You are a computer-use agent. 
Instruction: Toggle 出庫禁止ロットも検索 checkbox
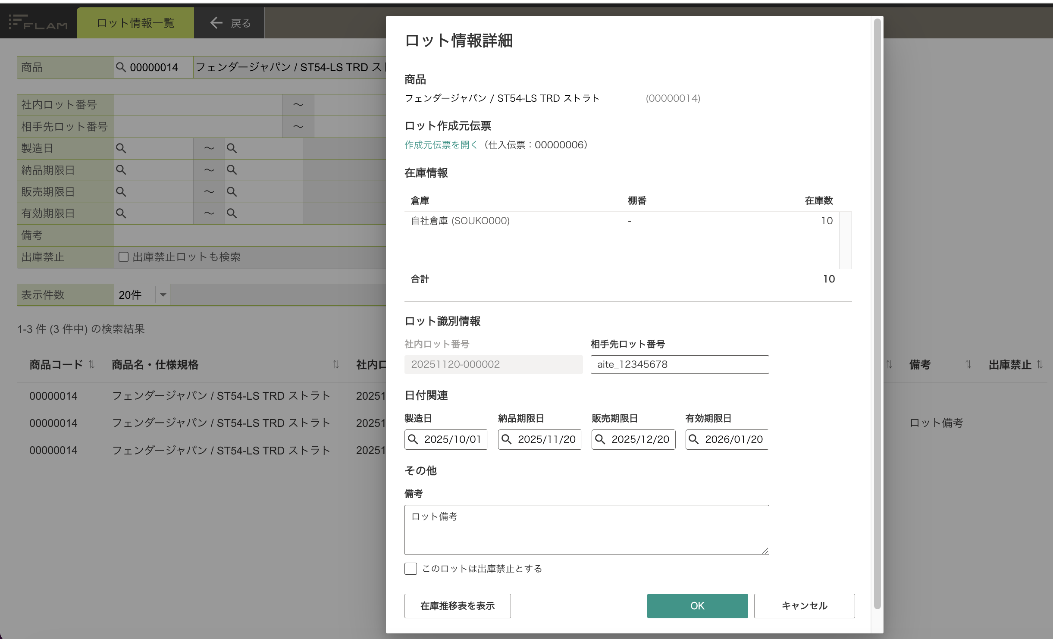coord(124,257)
